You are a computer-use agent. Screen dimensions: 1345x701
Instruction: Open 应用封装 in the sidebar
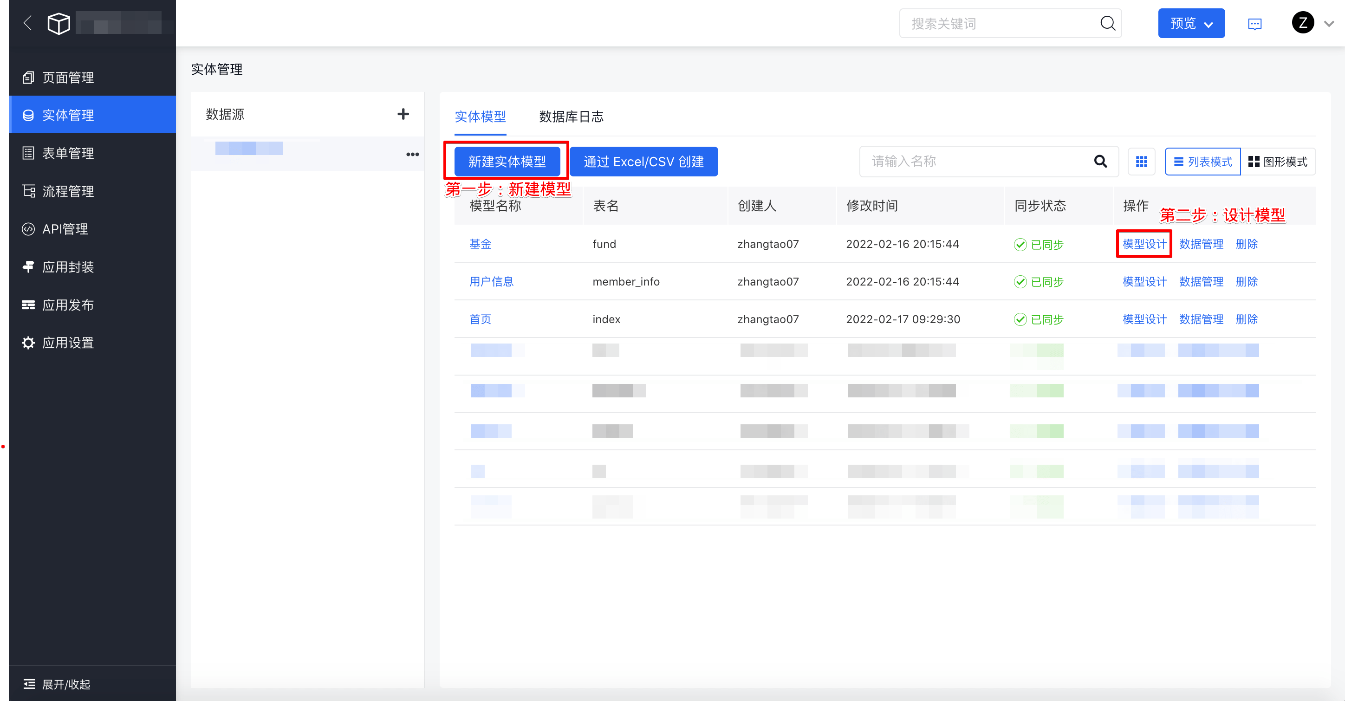(92, 267)
